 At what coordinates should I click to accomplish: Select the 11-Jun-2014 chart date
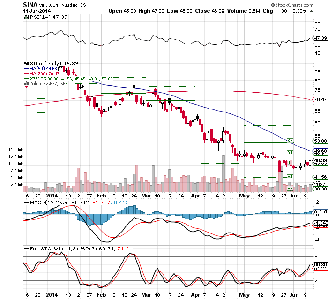pos(37,11)
